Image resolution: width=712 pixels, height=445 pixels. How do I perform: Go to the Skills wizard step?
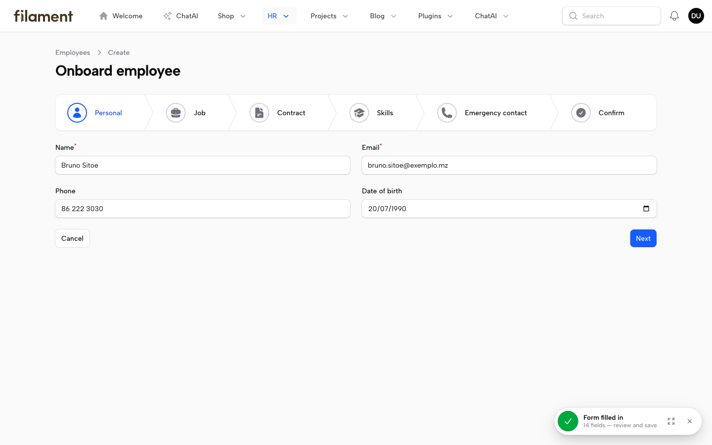(x=372, y=113)
